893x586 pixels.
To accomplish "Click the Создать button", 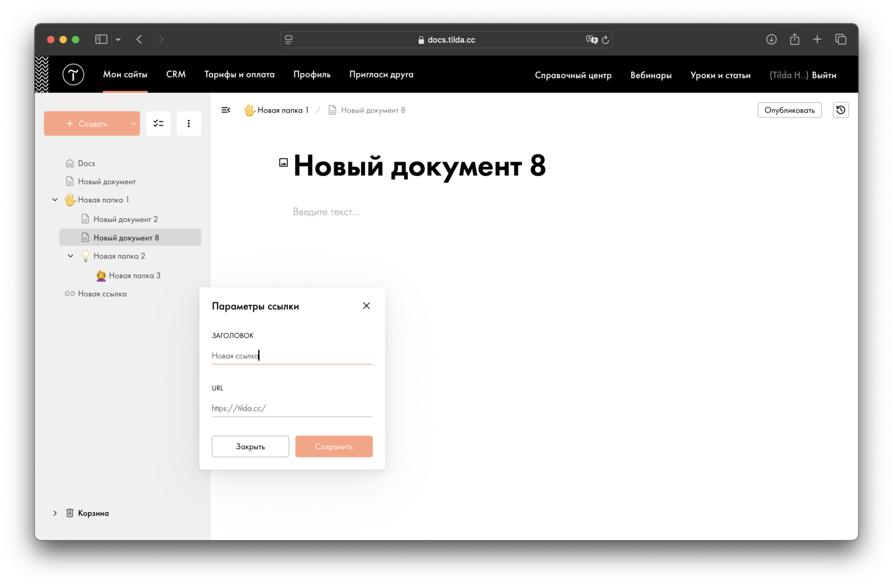I will (x=86, y=124).
